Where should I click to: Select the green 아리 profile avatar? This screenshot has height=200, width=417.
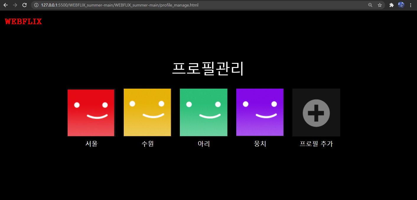tap(203, 112)
